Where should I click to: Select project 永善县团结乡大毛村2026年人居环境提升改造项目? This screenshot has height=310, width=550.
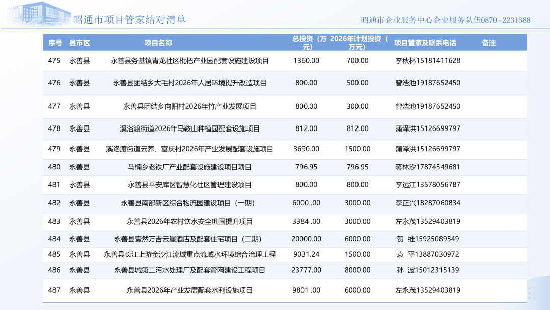(x=189, y=83)
